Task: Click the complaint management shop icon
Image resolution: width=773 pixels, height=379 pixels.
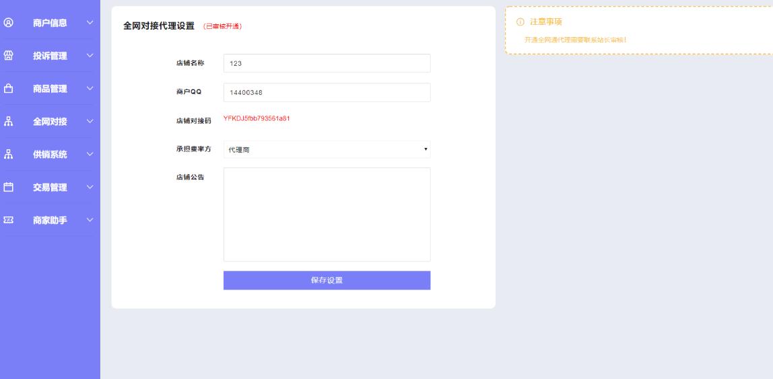Action: [9, 55]
